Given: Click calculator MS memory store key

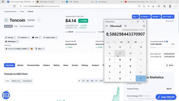Looking at the screenshot, I should pyautogui.click(x=135, y=42).
